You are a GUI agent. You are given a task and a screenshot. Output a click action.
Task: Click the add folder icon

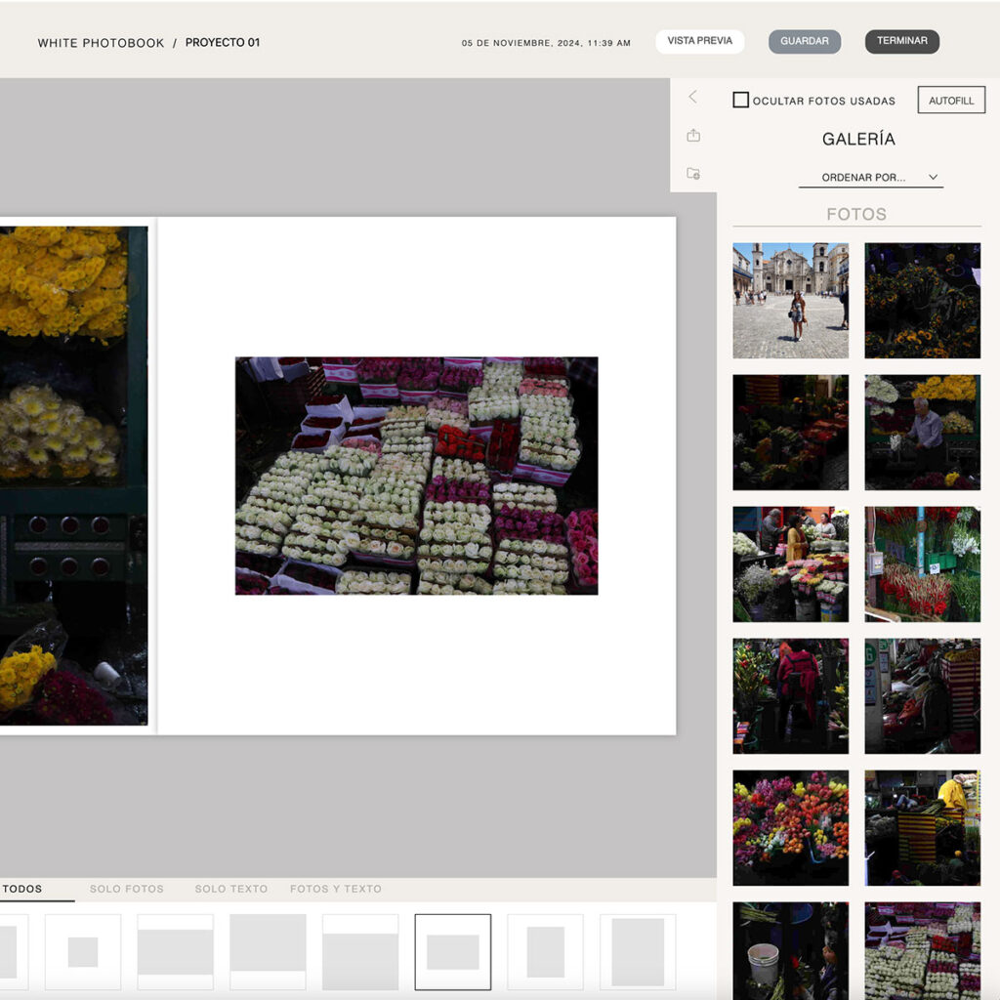(x=693, y=173)
